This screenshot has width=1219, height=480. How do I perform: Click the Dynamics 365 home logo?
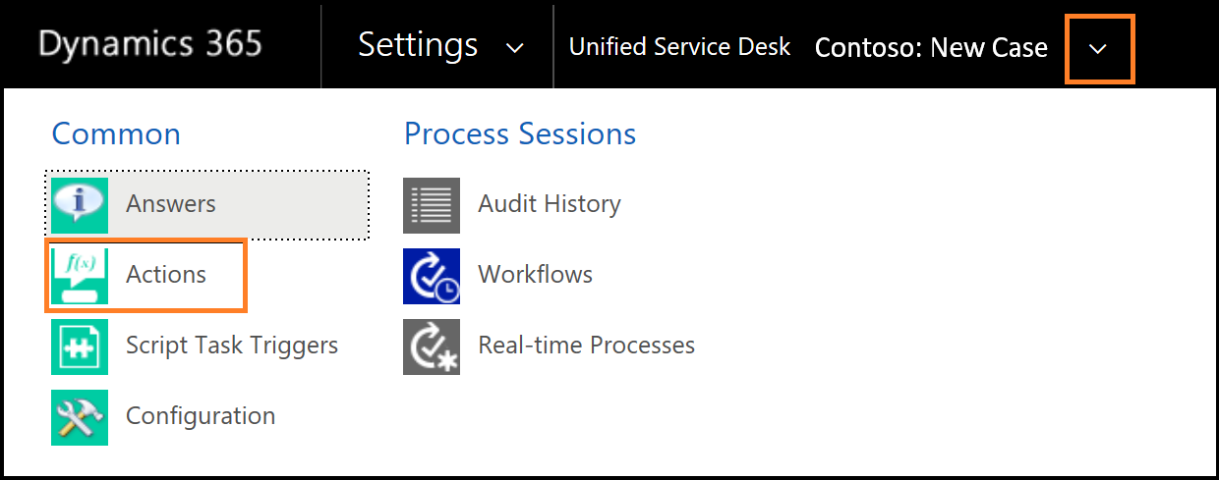pos(150,44)
